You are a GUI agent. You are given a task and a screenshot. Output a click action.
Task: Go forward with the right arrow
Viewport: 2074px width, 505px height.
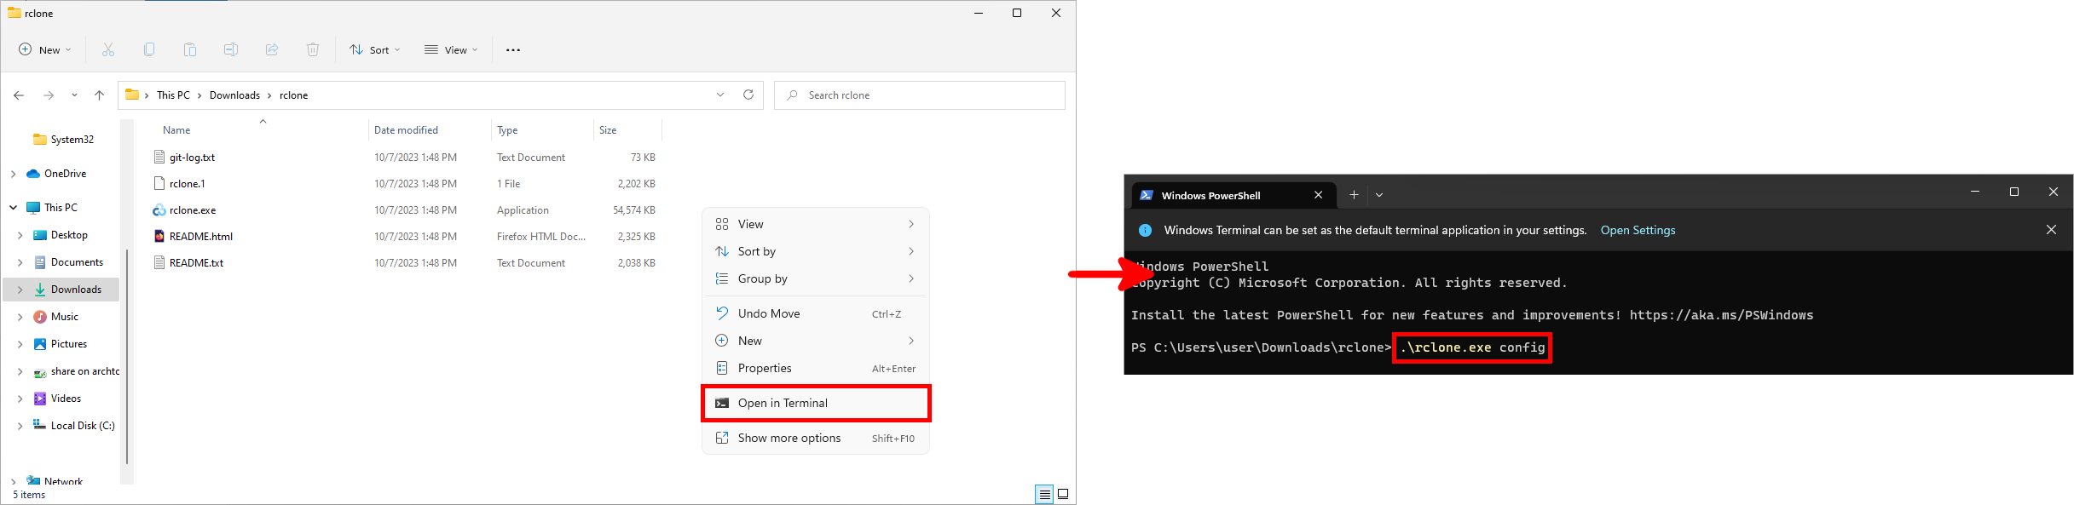click(x=49, y=95)
